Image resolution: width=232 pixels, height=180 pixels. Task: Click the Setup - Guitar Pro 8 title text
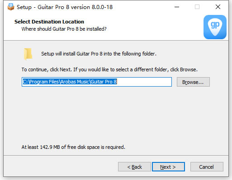point(65,7)
